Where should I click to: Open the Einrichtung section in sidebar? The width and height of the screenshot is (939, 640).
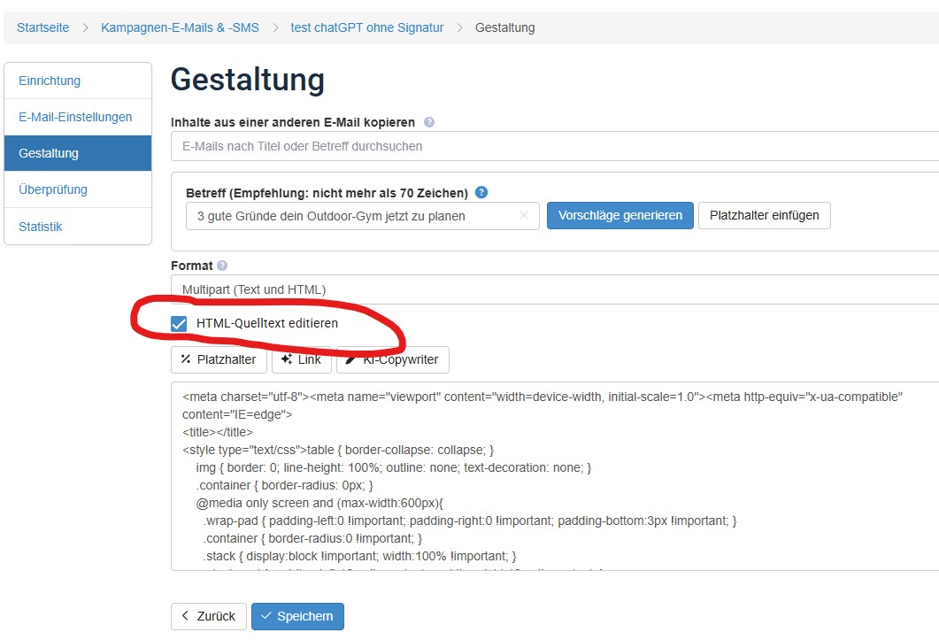pyautogui.click(x=50, y=81)
